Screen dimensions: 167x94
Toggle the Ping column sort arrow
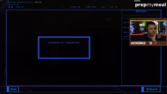click(x=116, y=7)
